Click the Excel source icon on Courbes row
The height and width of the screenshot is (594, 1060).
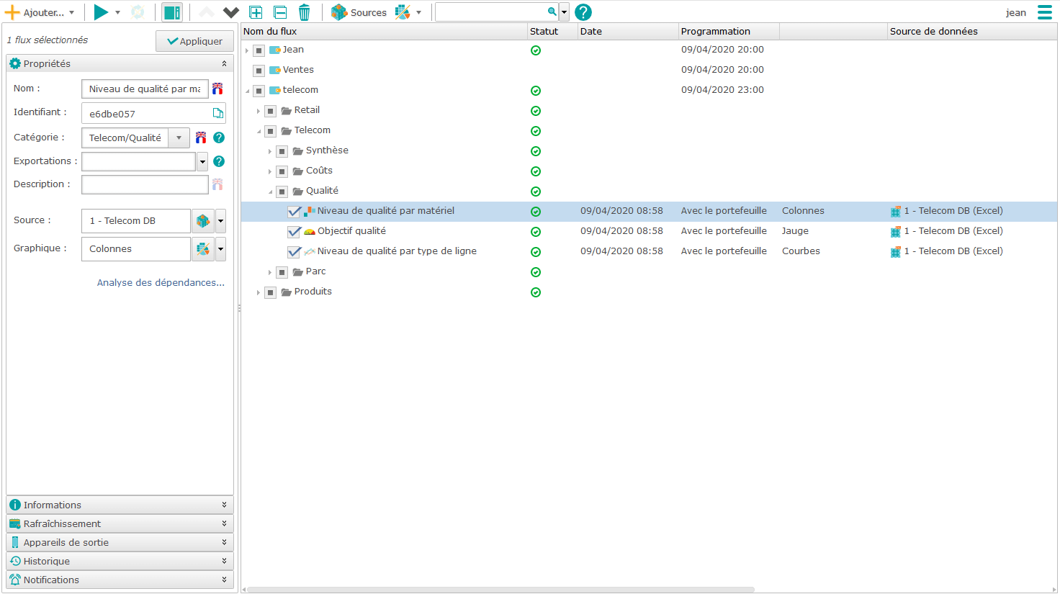[896, 252]
